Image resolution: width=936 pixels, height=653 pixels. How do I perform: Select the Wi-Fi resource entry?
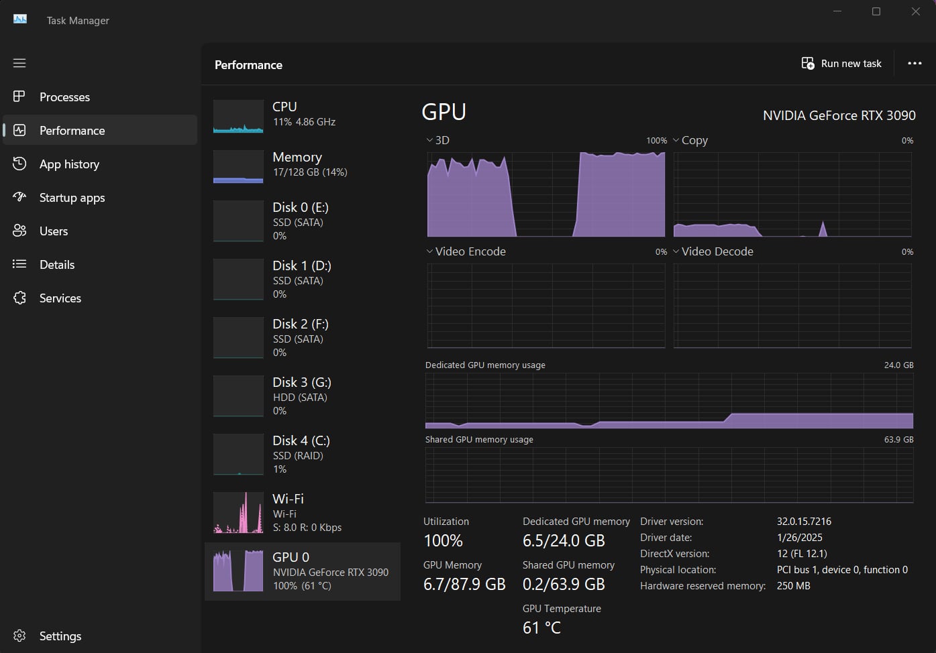point(303,513)
